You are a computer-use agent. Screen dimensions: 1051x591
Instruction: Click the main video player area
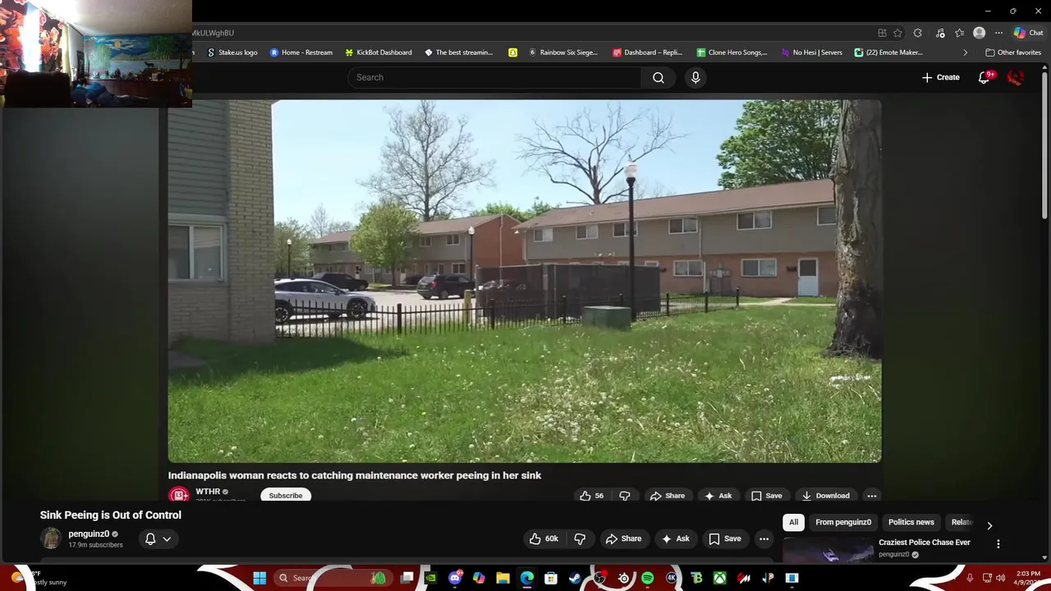point(525,282)
